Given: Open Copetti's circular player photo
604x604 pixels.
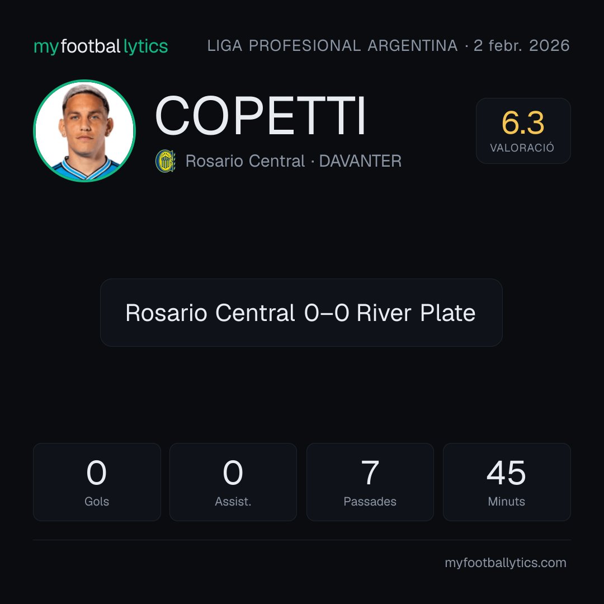Looking at the screenshot, I should tap(84, 130).
